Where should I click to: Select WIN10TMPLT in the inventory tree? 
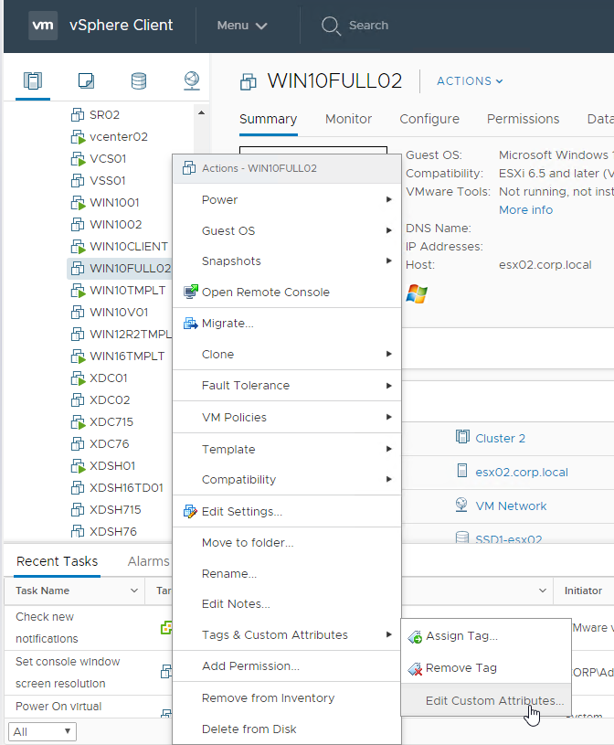pos(127,291)
